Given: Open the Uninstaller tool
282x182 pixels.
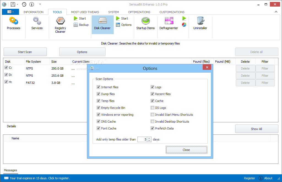Looking at the screenshot, I should [200, 23].
